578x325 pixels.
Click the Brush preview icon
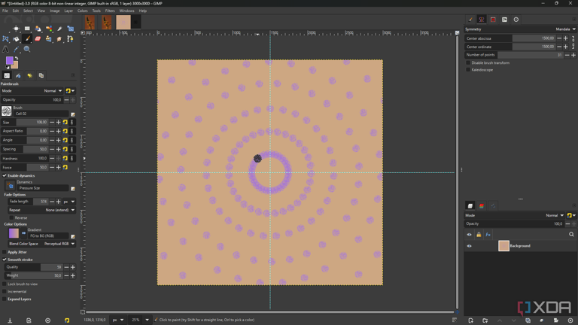[7, 111]
